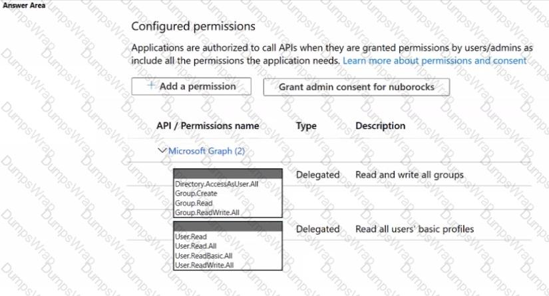This screenshot has width=549, height=296.
Task: Choose Group.Create in the first dropdown list
Action: 196,194
